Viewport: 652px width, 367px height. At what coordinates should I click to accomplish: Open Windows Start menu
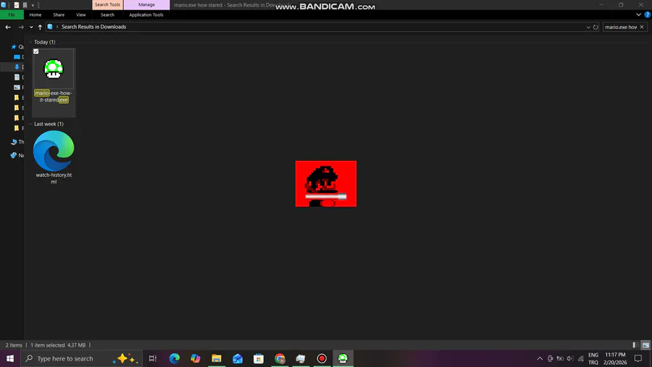[x=10, y=358]
